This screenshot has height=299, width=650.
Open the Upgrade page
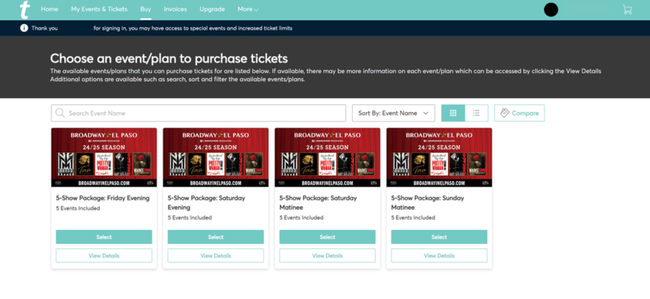click(212, 10)
